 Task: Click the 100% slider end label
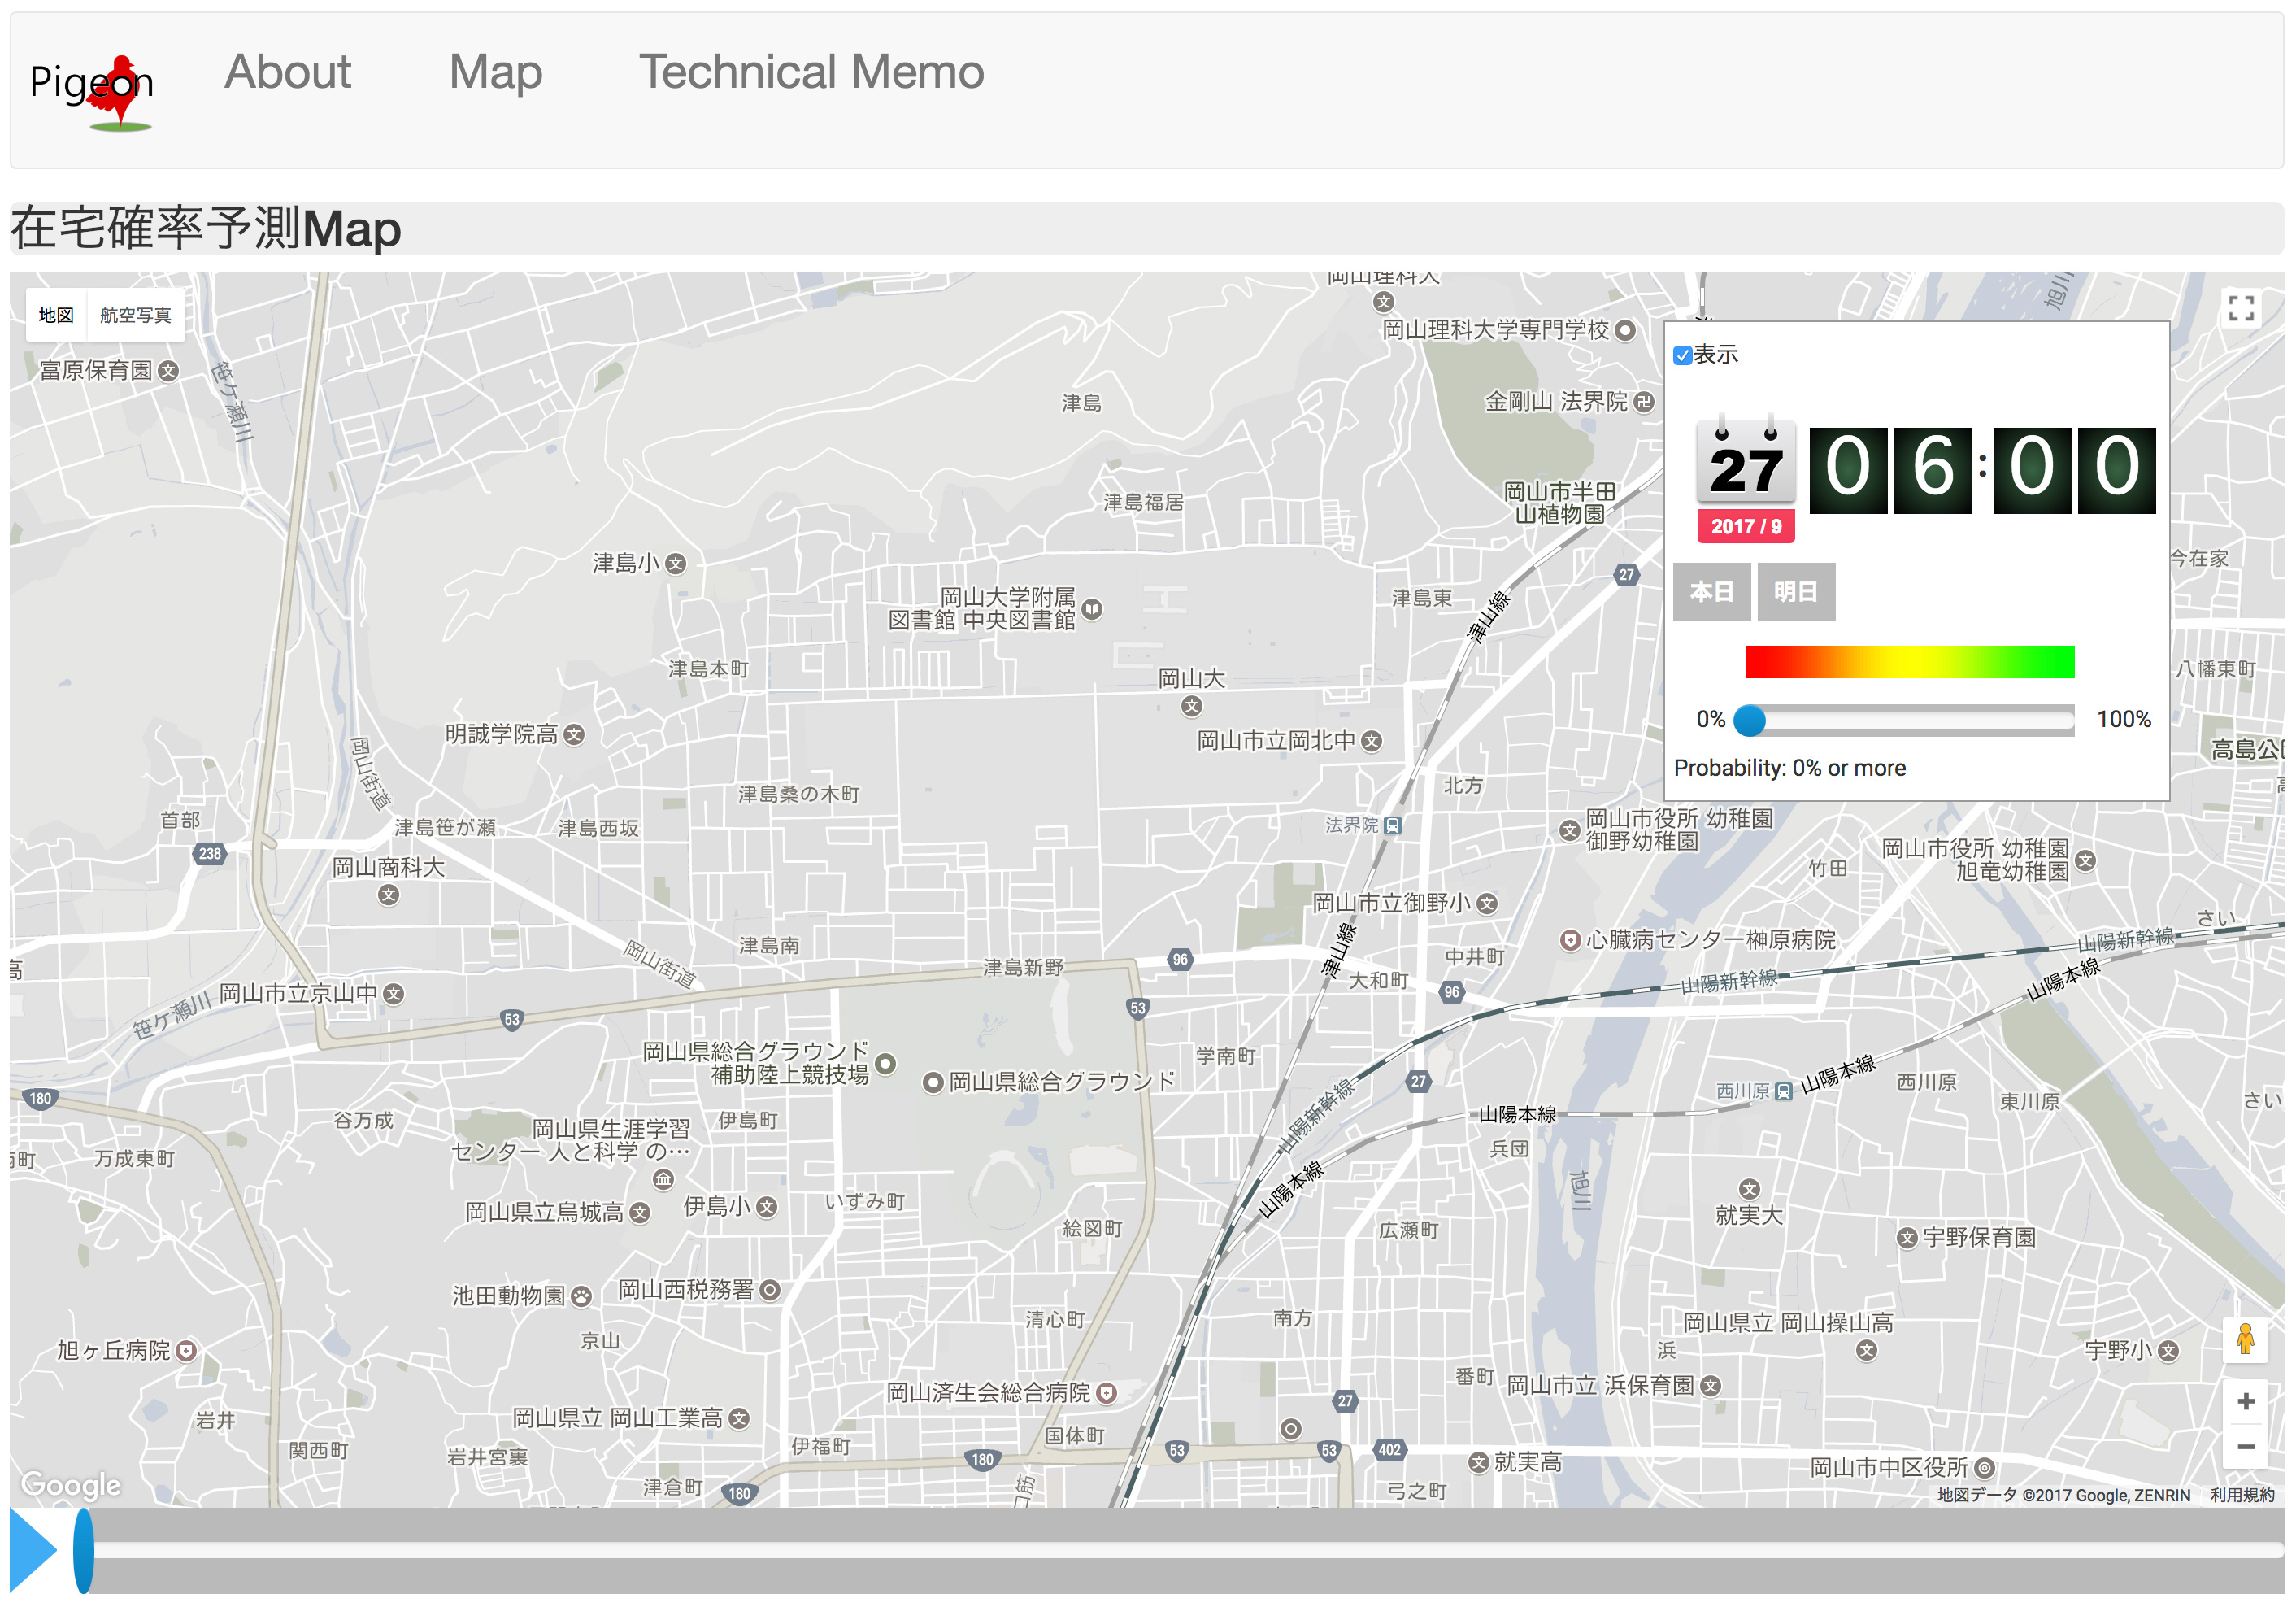pyautogui.click(x=2124, y=720)
